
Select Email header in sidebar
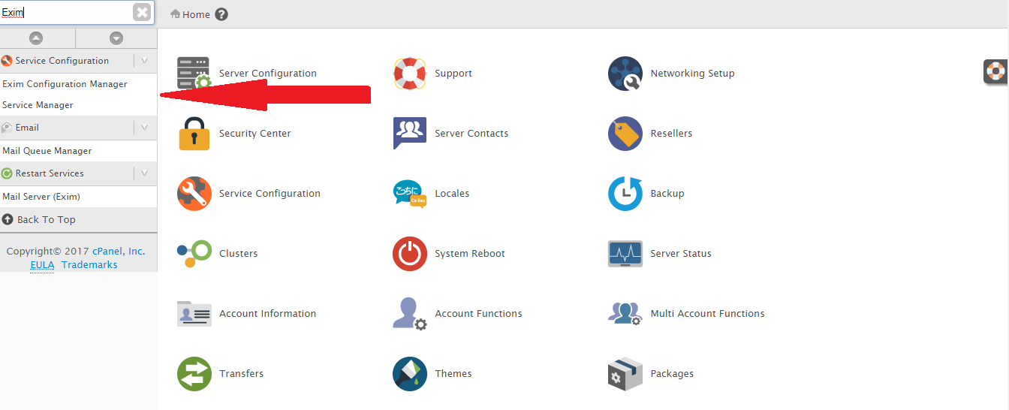[x=27, y=128]
